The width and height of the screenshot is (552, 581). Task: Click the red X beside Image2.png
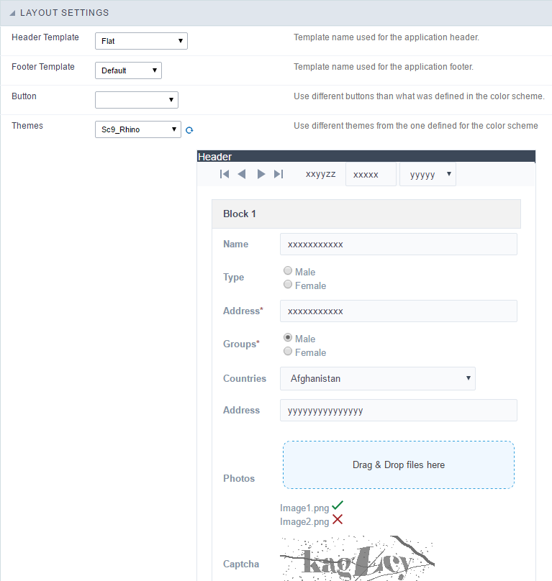tap(338, 519)
